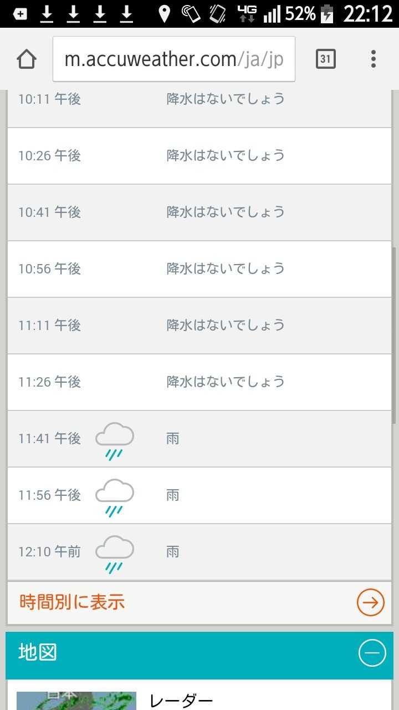This screenshot has width=399, height=710.
Task: Tap the page scrollbar on right edge
Action: [394, 333]
